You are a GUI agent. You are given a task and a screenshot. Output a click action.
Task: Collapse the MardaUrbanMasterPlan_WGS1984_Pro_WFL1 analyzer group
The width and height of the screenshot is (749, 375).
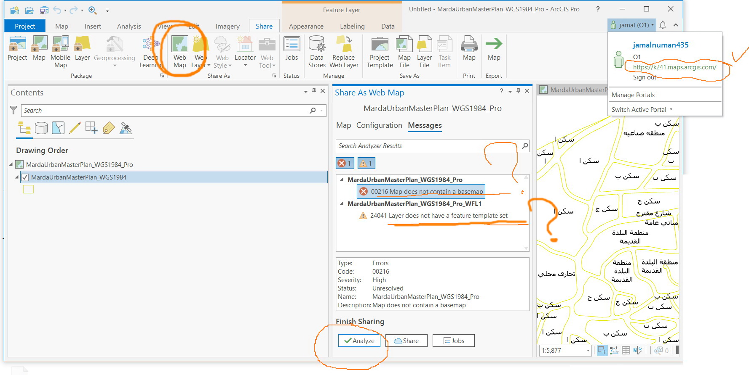click(342, 203)
